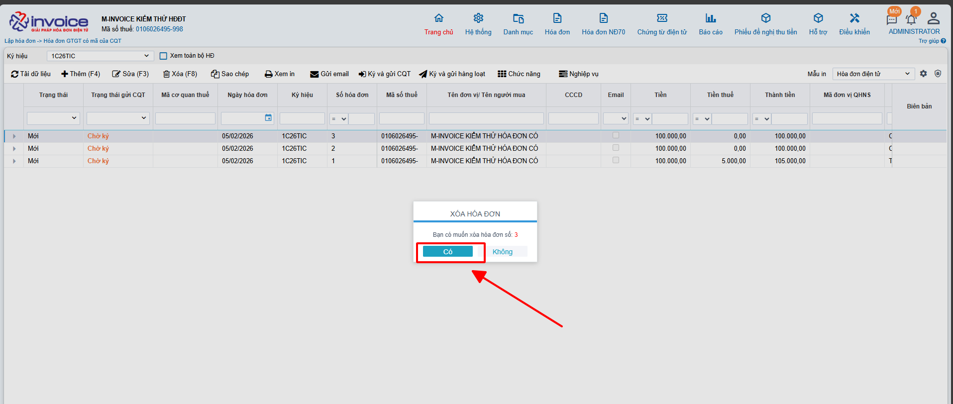Toggle Email checkbox for invoice 3
Image resolution: width=953 pixels, height=404 pixels.
pos(616,135)
